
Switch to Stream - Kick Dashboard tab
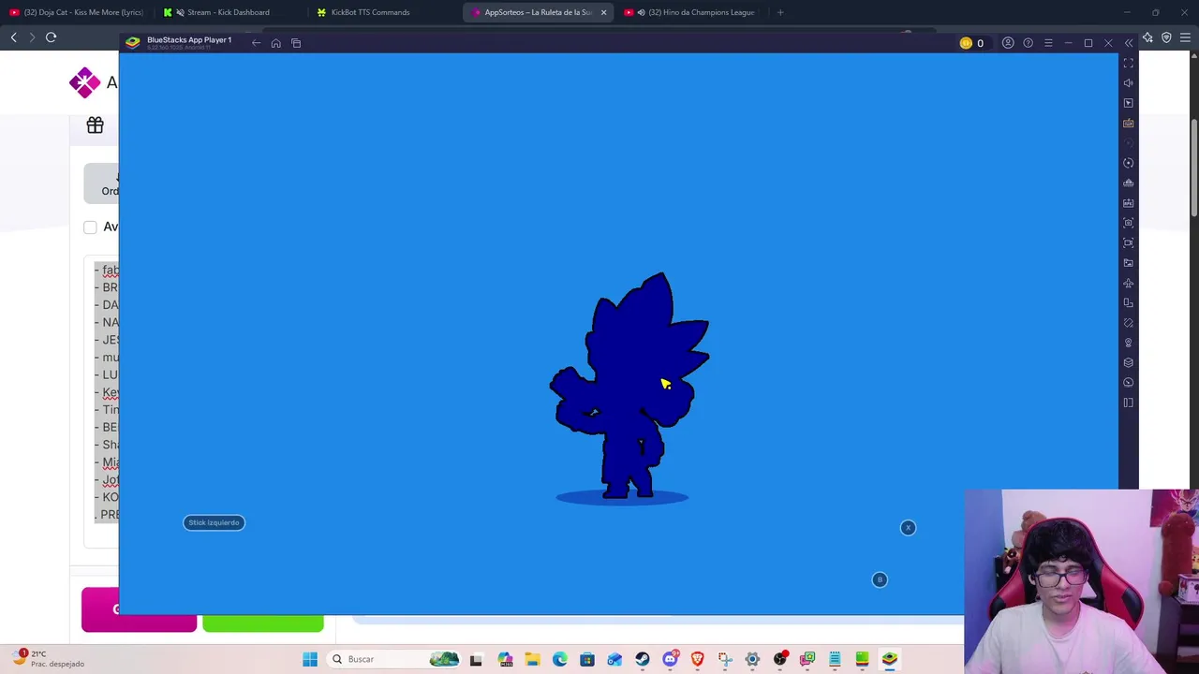click(229, 12)
